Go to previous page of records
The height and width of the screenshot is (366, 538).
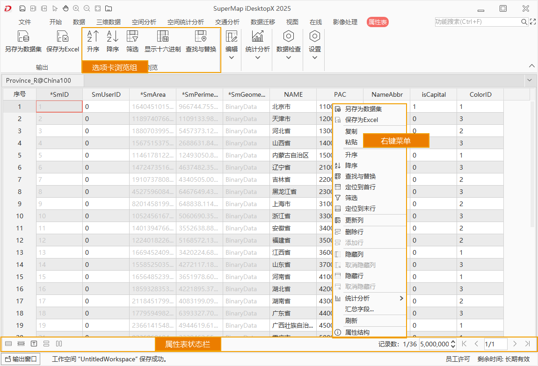point(476,344)
